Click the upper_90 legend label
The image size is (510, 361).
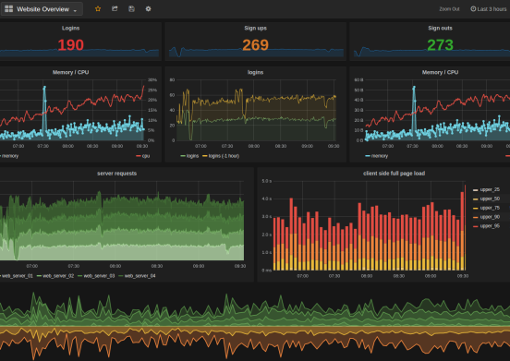point(490,217)
